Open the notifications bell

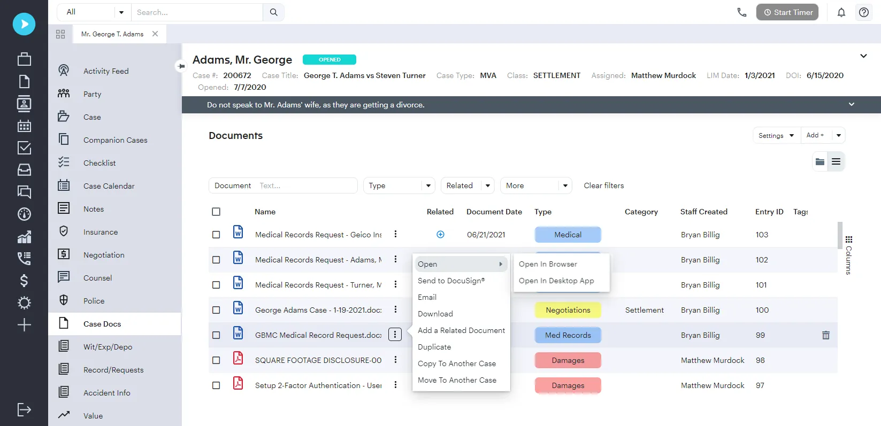coord(841,12)
